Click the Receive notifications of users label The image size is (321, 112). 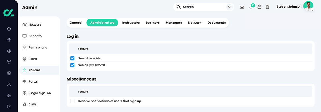tap(110, 101)
